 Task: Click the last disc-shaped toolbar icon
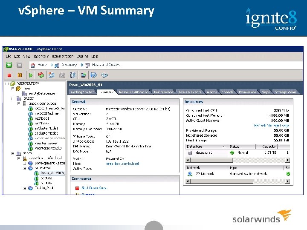(104, 75)
